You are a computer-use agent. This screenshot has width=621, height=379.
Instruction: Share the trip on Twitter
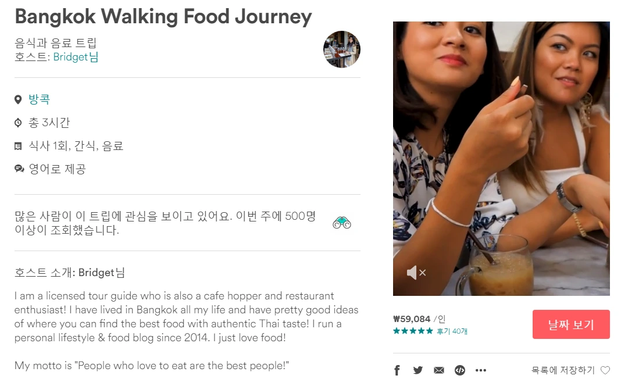tap(418, 370)
